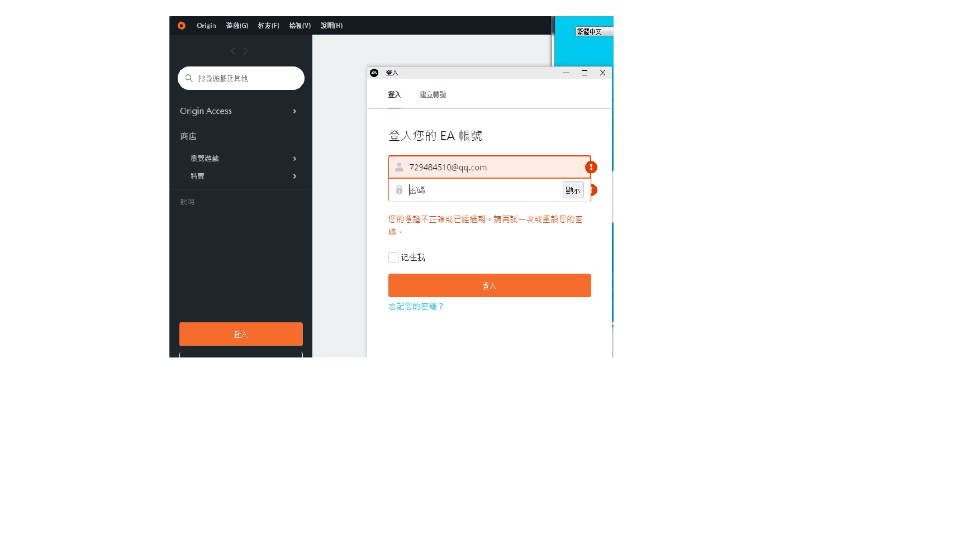Viewport: 974px width, 558px height.
Task: Open the 檢視(V) menu
Action: point(300,26)
